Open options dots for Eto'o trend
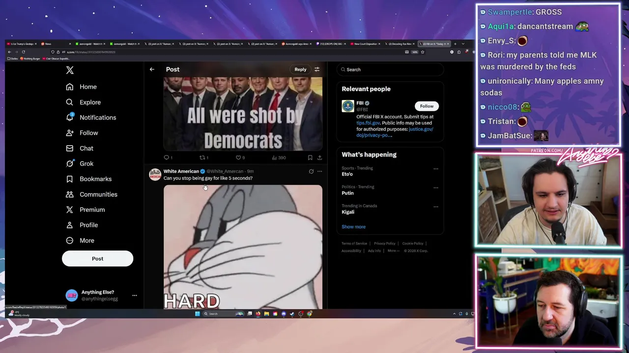The width and height of the screenshot is (629, 353). click(x=435, y=169)
